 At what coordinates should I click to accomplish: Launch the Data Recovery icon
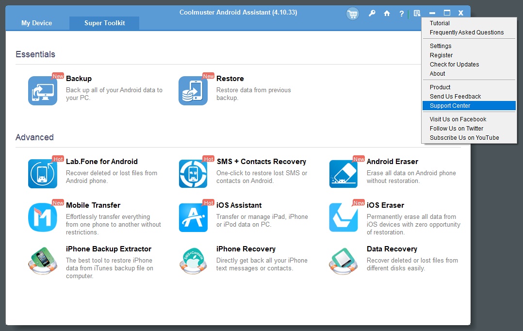[x=343, y=261]
